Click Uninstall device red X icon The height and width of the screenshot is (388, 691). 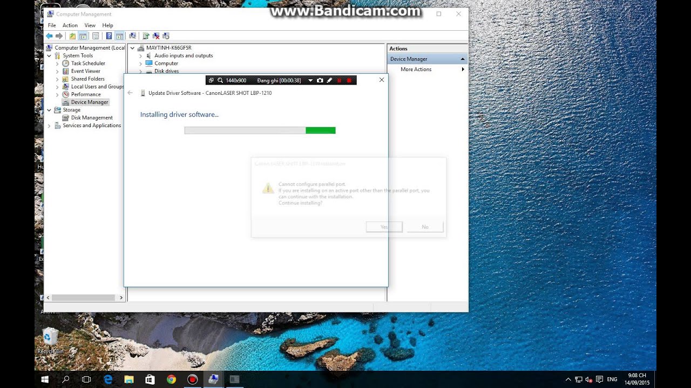coord(156,36)
